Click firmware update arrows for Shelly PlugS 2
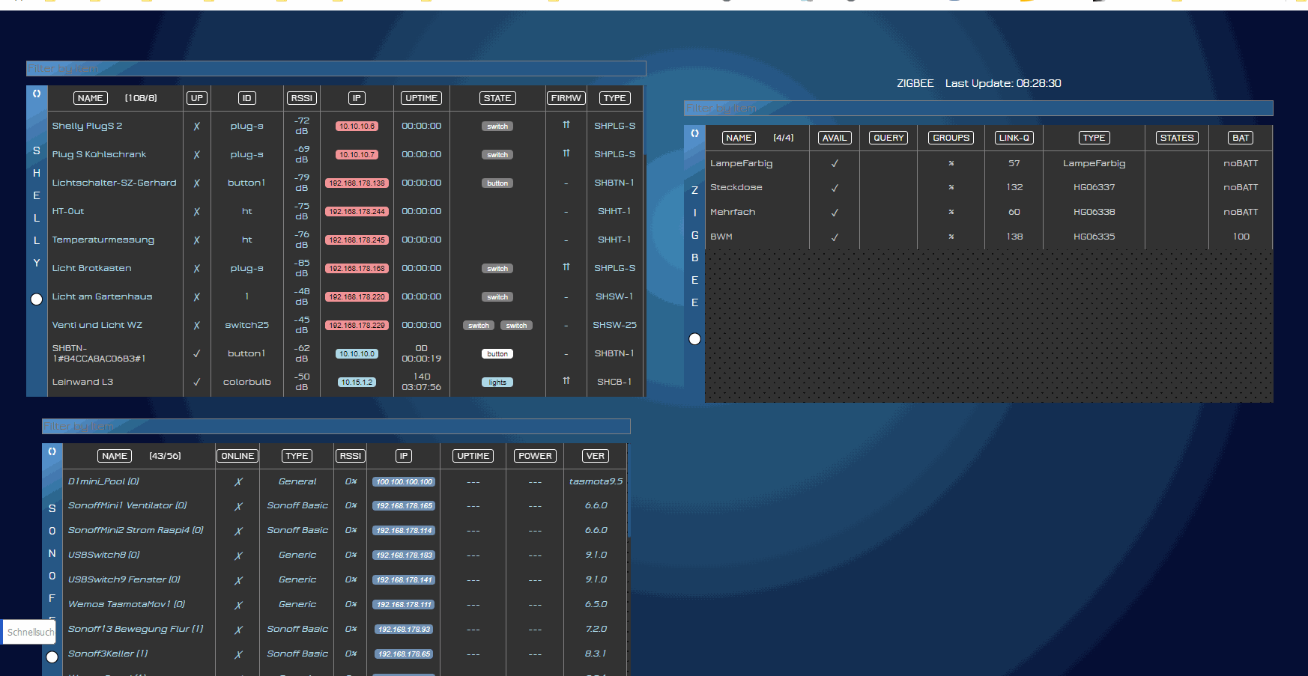The width and height of the screenshot is (1308, 676). coord(566,125)
